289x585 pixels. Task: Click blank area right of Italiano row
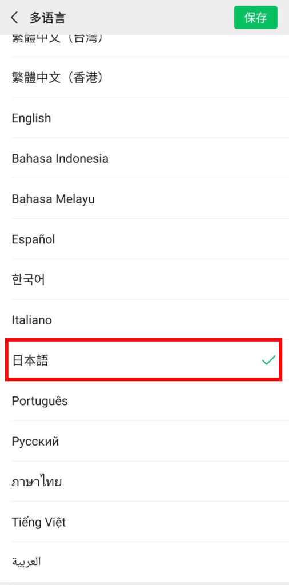click(x=170, y=320)
